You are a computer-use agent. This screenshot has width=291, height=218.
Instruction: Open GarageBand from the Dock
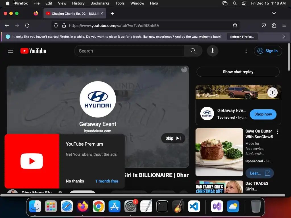(178, 206)
